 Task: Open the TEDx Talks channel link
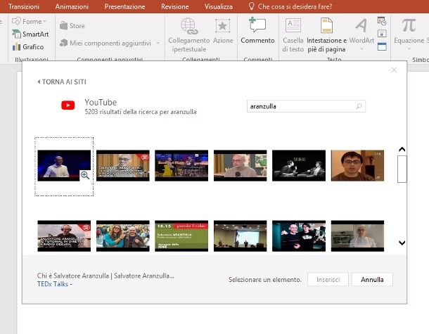click(x=53, y=284)
